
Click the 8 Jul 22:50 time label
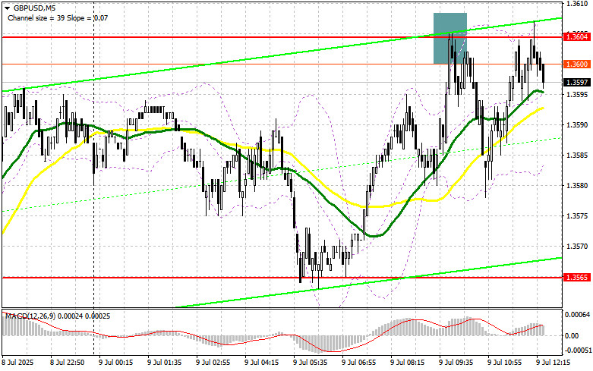(67, 363)
